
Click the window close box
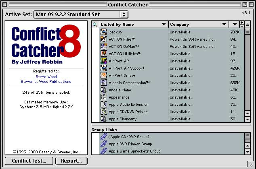pyautogui.click(x=5, y=4)
